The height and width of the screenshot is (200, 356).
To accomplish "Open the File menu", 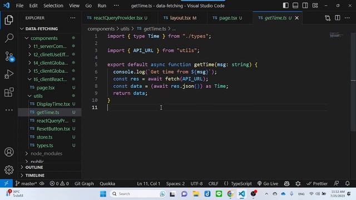I will click(20, 6).
